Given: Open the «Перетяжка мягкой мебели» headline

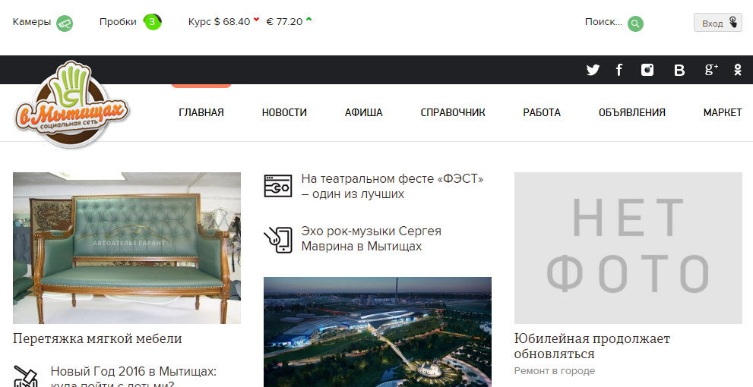Looking at the screenshot, I should (97, 338).
